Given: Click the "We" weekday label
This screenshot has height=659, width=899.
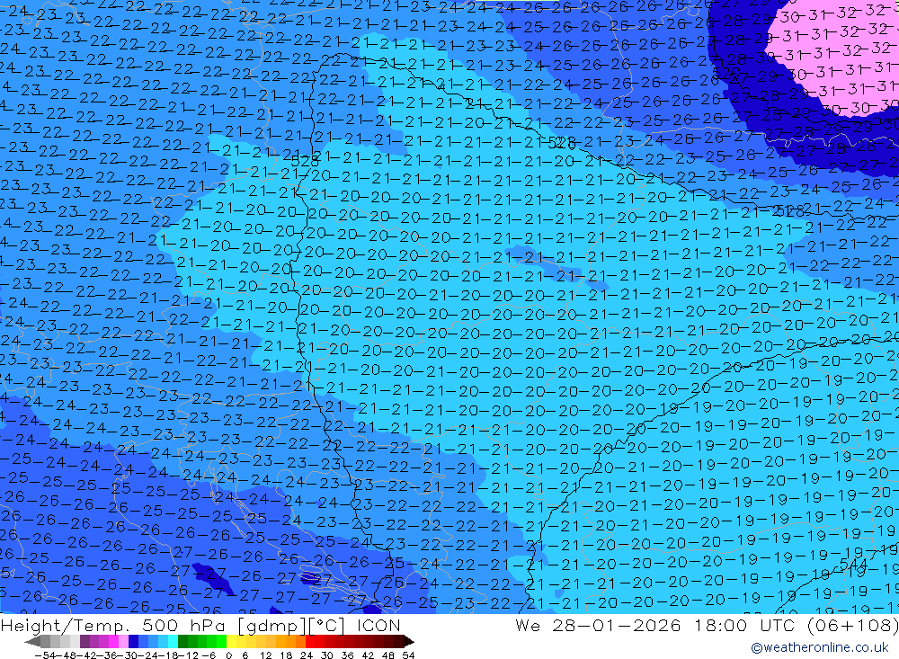Looking at the screenshot, I should click(x=528, y=625).
